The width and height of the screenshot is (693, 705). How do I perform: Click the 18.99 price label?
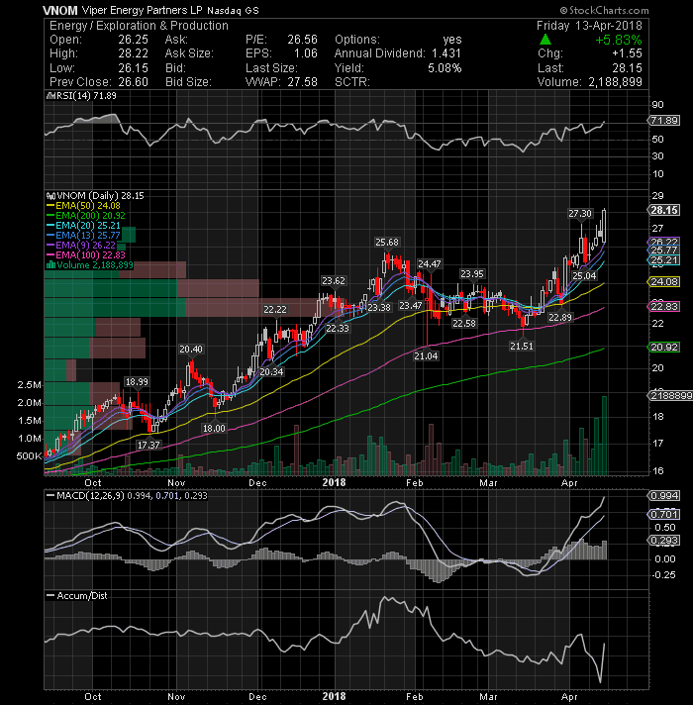coord(137,382)
